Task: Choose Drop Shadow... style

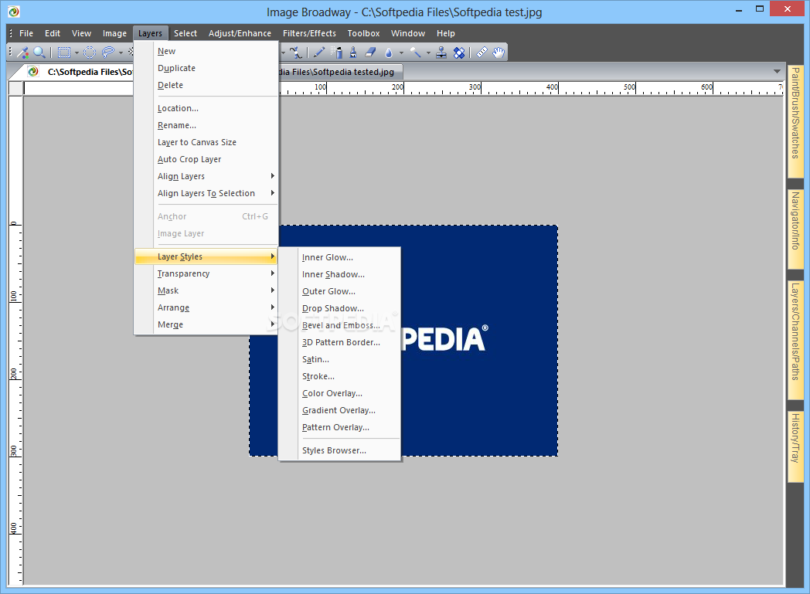Action: (339, 309)
